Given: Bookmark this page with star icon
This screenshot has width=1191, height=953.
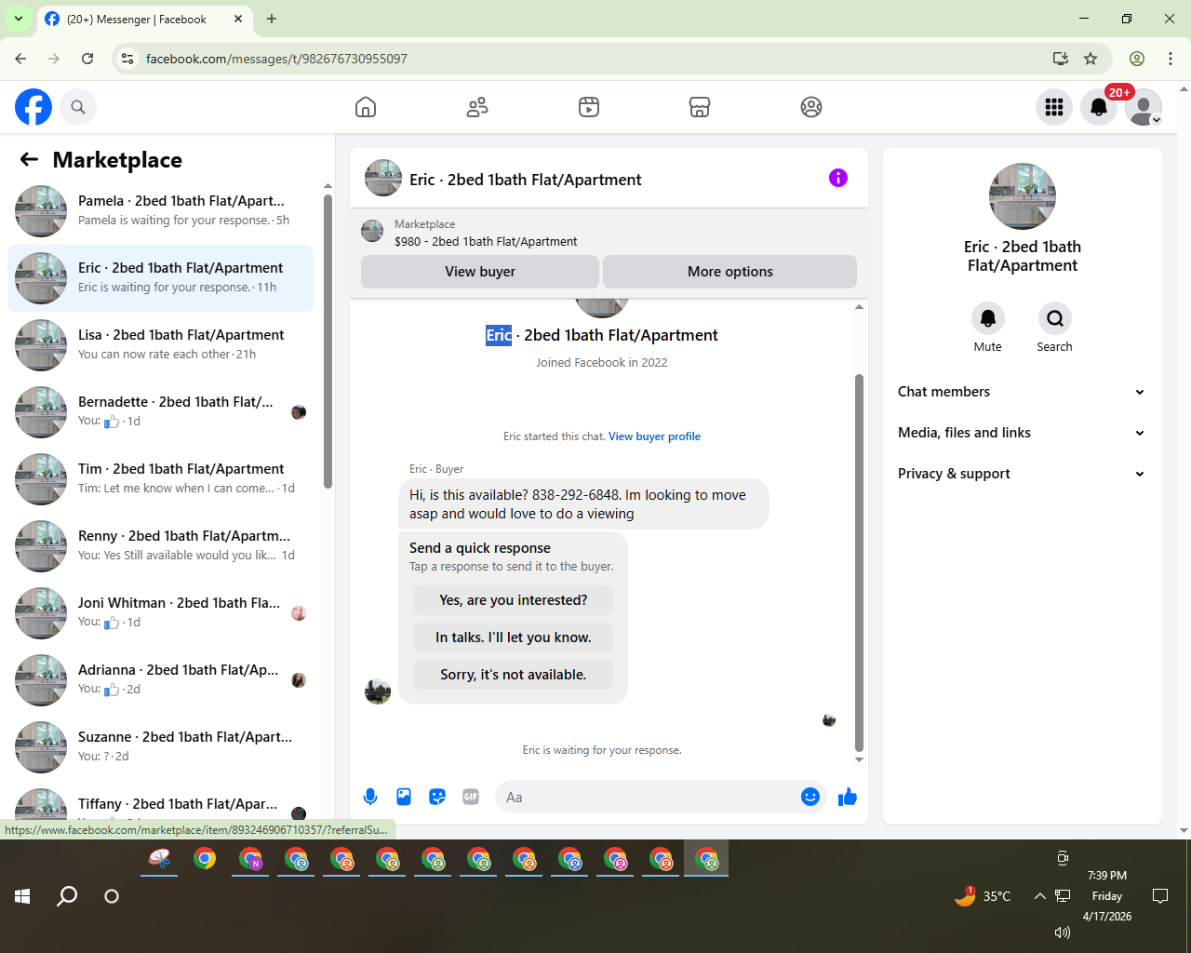Looking at the screenshot, I should [1091, 59].
